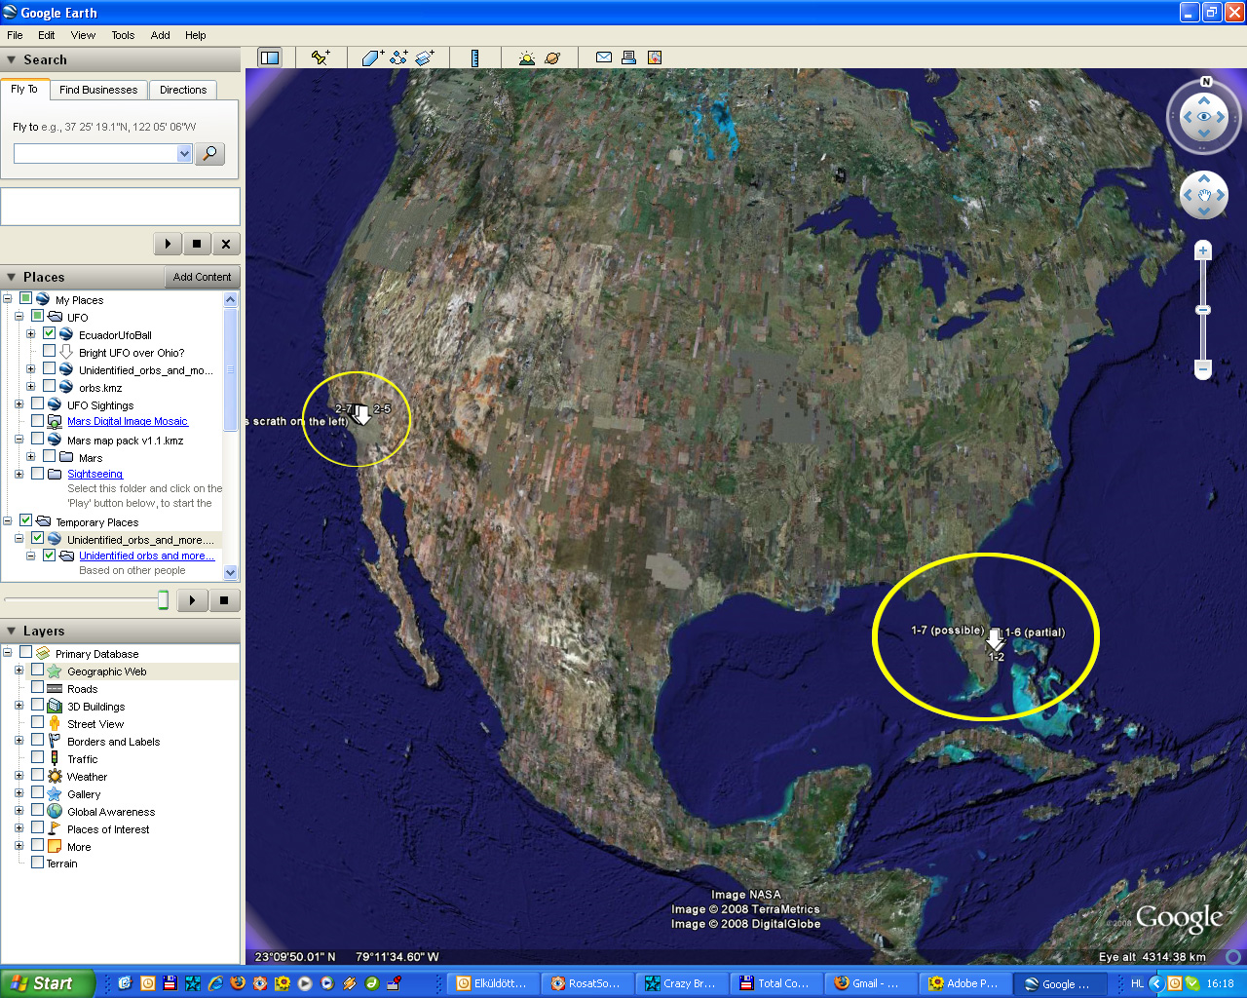Open the File menu
Screen dimensions: 1247x998
click(x=15, y=35)
